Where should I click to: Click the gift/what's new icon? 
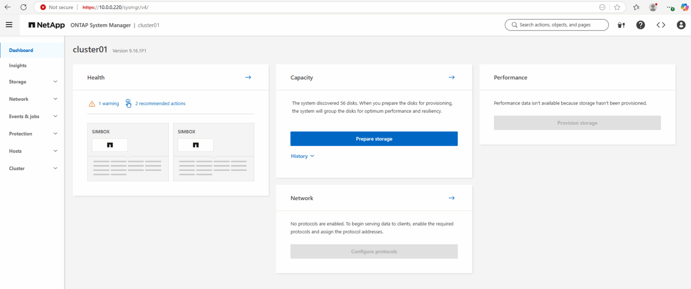(x=621, y=25)
